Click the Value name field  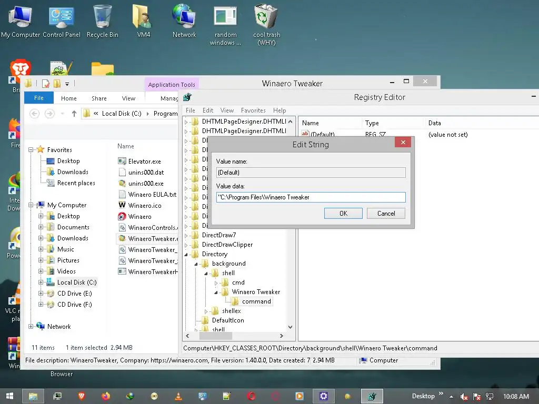coord(311,173)
